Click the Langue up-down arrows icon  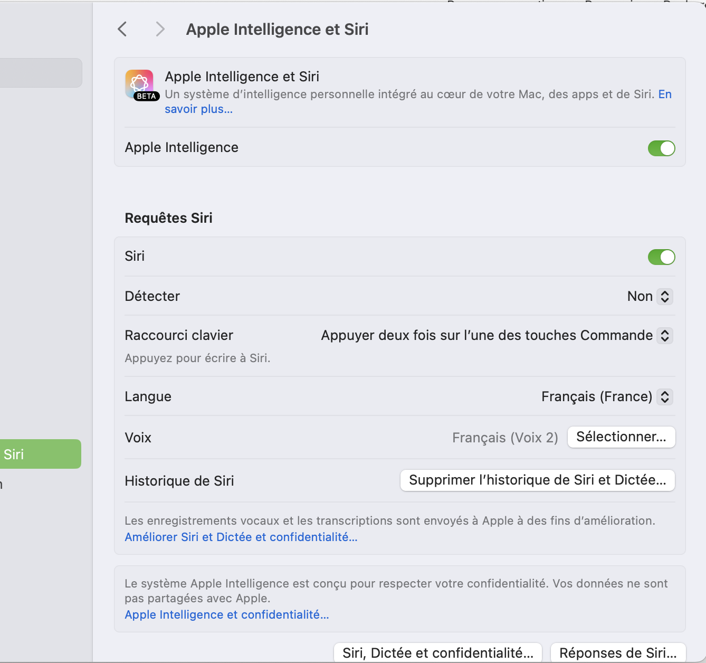[665, 396]
